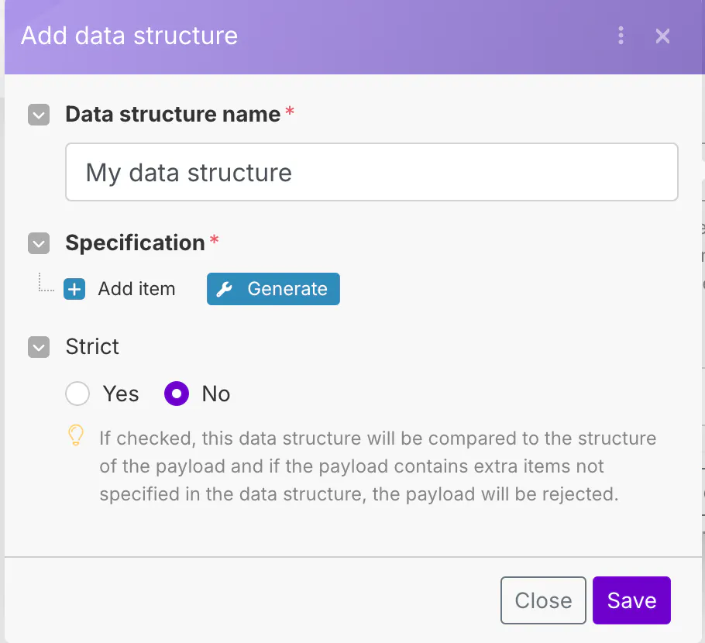Click the lightbulb hint icon under Strict

click(75, 435)
